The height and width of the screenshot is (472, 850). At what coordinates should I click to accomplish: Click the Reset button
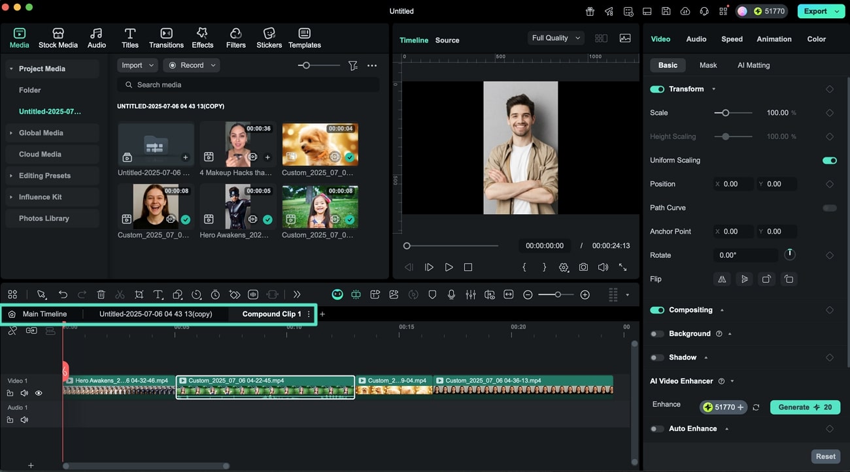(x=825, y=456)
